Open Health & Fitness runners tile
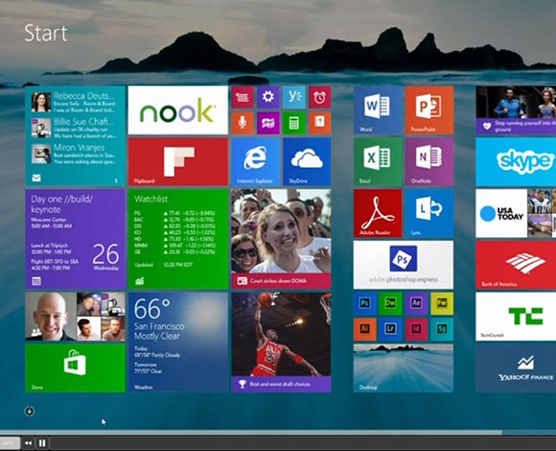556x451 pixels. pos(516,110)
